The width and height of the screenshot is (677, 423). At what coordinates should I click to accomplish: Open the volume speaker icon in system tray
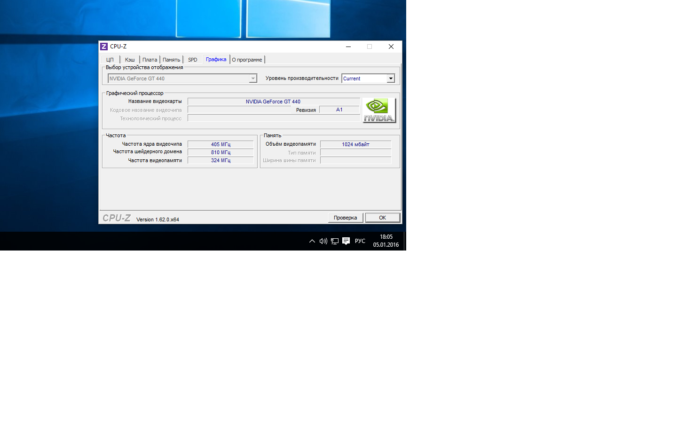[323, 241]
